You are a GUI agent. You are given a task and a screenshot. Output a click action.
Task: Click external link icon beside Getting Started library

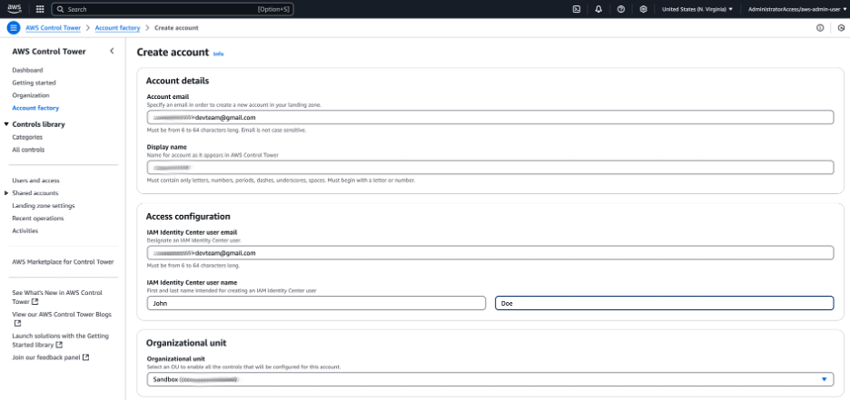coord(59,345)
